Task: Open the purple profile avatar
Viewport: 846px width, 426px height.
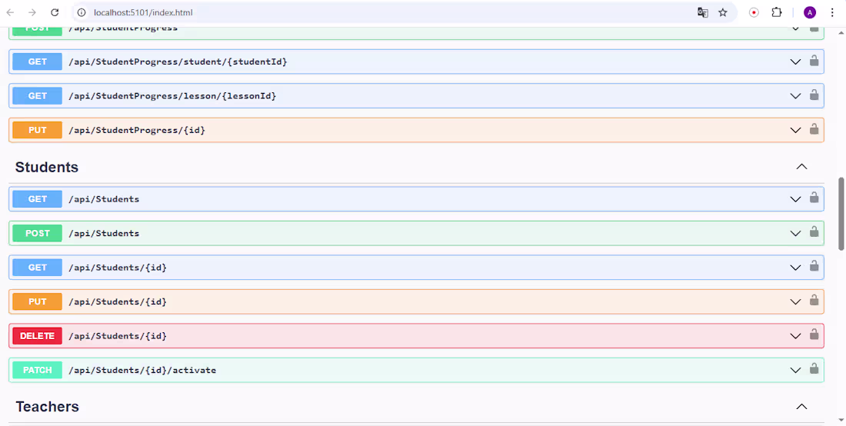Action: point(809,12)
